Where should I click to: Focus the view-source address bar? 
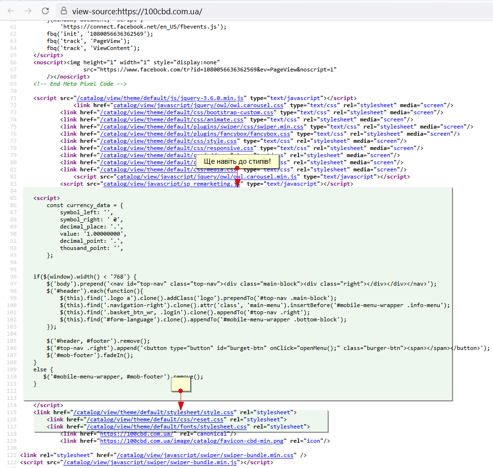pos(274,11)
